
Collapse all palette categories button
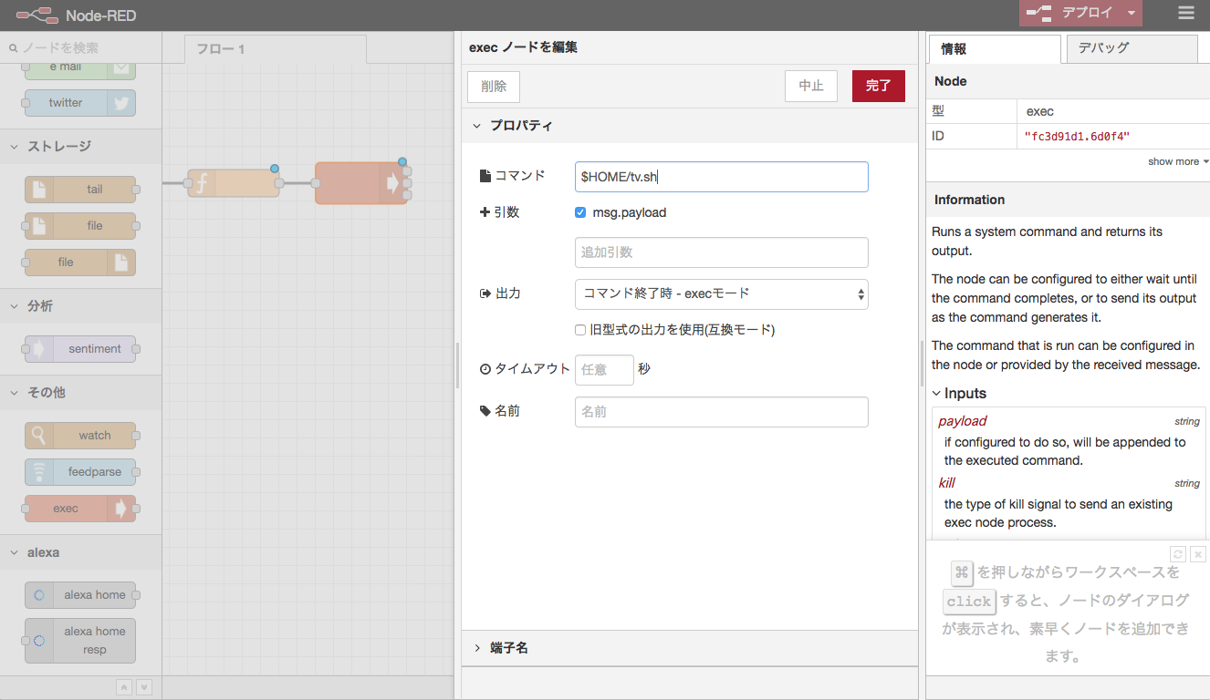pos(125,687)
